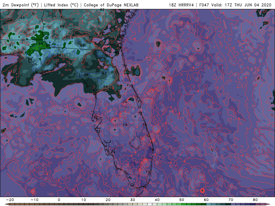Viewport: 275px width, 206px height.
Task: Click the colorbar's right arrow end
Action: (x=268, y=204)
